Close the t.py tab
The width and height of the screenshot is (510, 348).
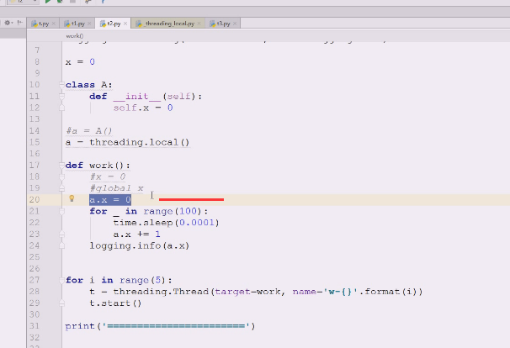coord(54,24)
